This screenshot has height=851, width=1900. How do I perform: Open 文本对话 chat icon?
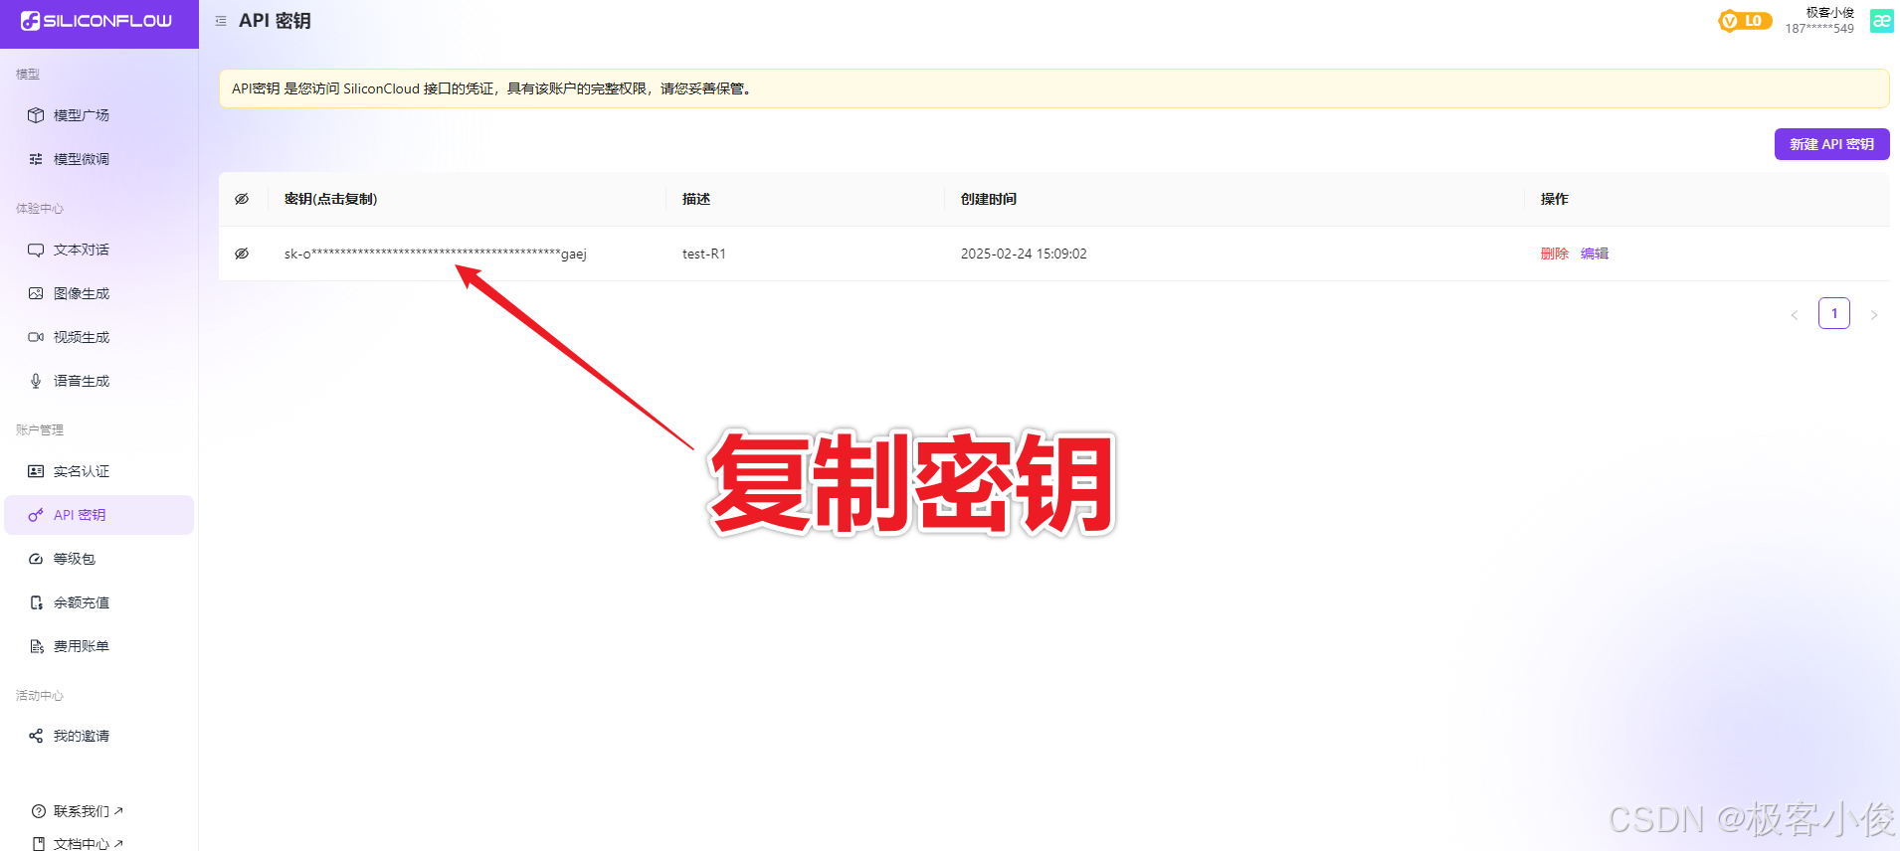(36, 250)
